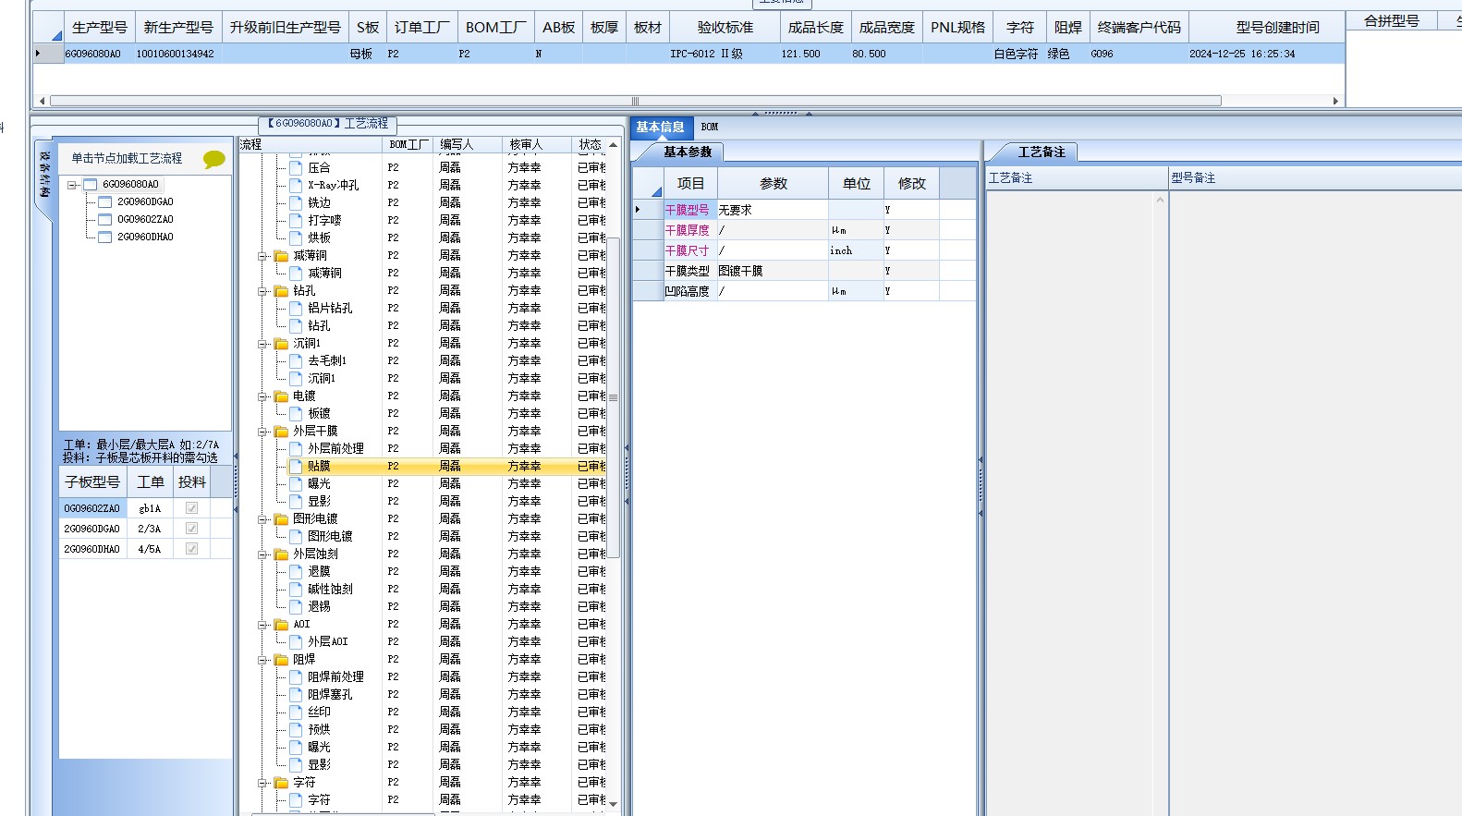Click the 子板型号 column header
This screenshot has width=1462, height=816.
pyautogui.click(x=92, y=482)
